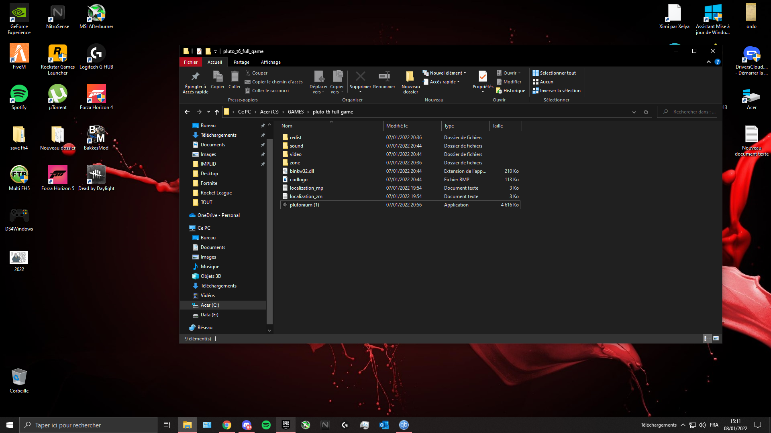The width and height of the screenshot is (771, 433).
Task: Refresh the current folder
Action: tap(646, 112)
